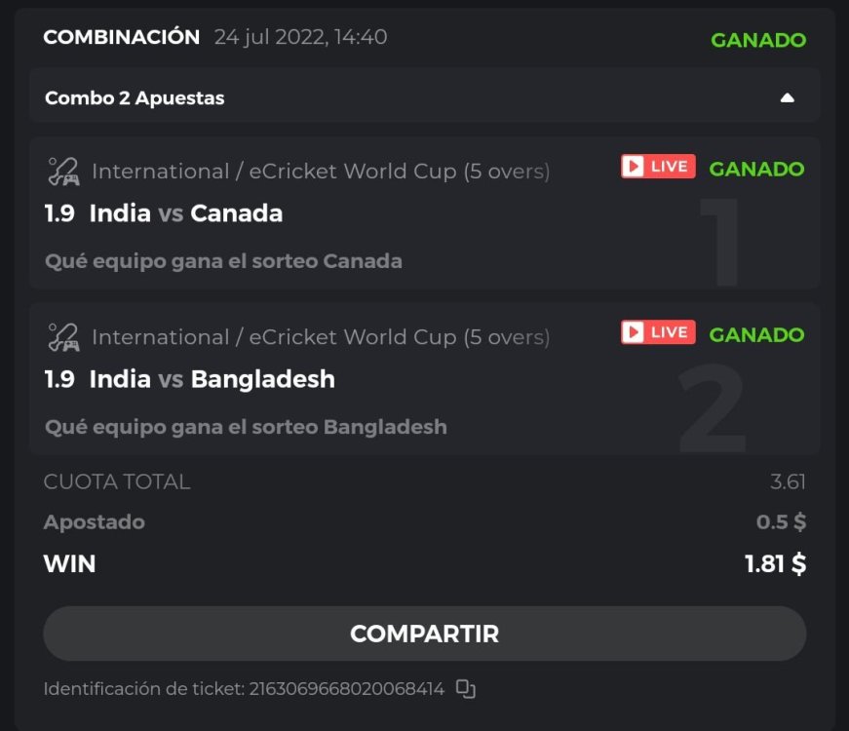Image resolution: width=849 pixels, height=731 pixels.
Task: Click the Canada sorteo bet selection
Action: 223,261
